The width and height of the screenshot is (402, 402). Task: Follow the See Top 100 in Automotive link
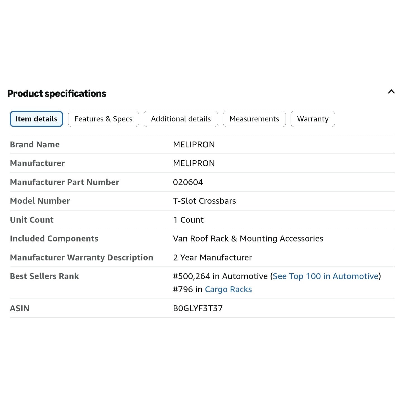(x=326, y=276)
